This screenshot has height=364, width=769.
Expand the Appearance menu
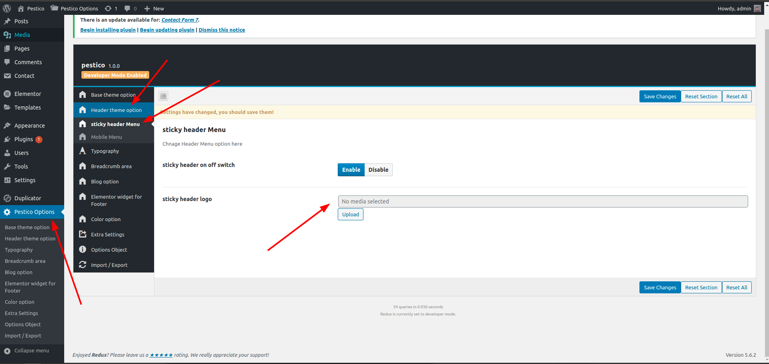click(x=29, y=126)
